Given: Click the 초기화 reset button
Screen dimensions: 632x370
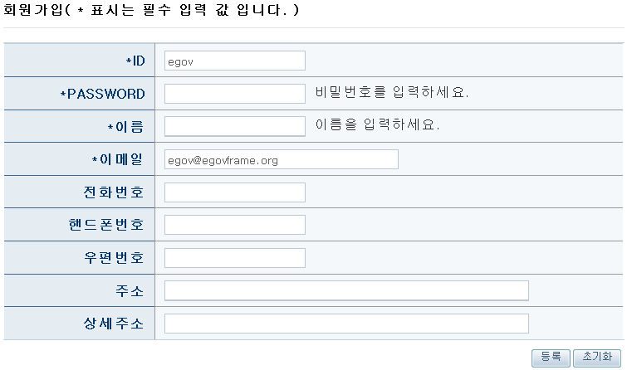Looking at the screenshot, I should point(597,358).
